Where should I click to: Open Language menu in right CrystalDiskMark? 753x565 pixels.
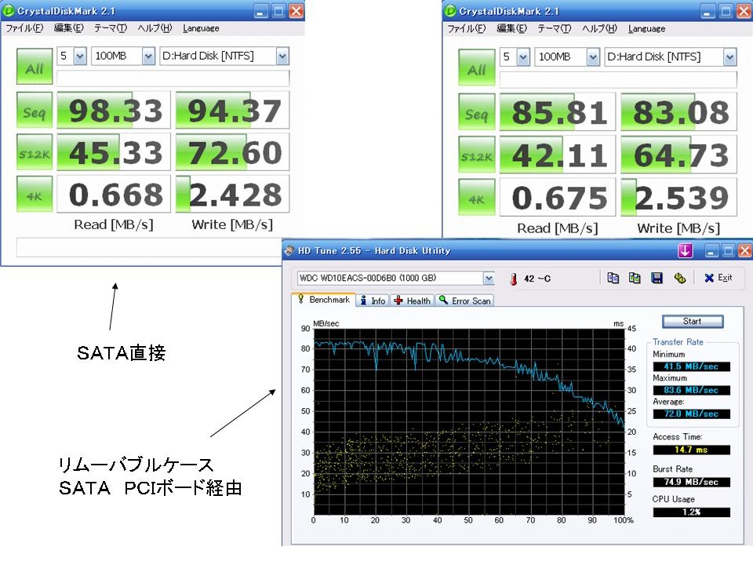[646, 28]
